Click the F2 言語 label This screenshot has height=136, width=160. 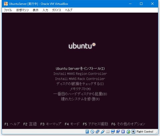[x=30, y=124]
